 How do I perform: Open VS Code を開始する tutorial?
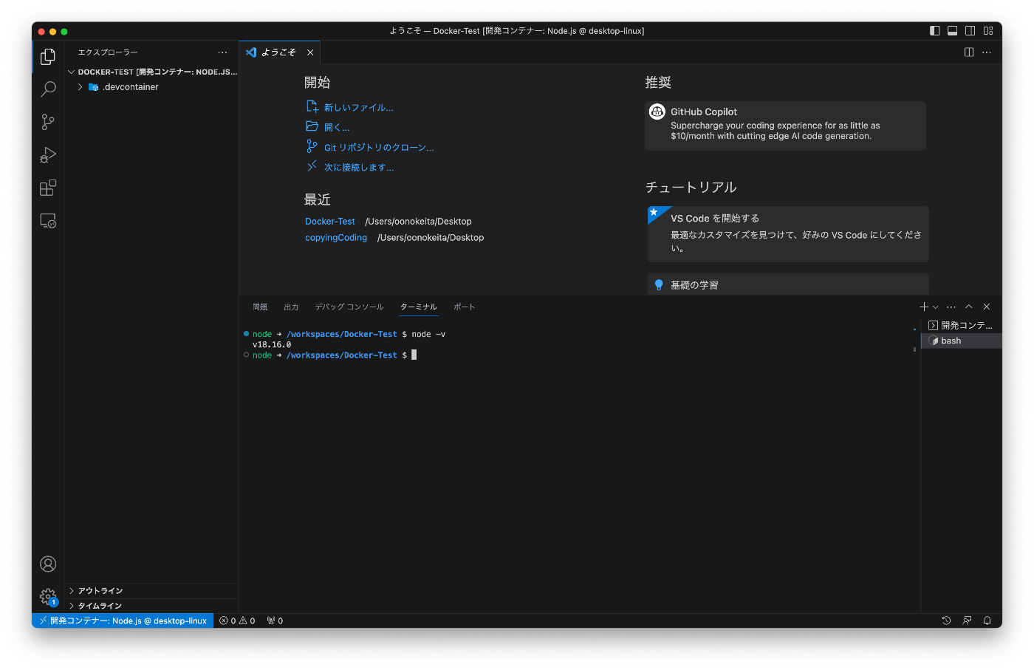pos(788,234)
